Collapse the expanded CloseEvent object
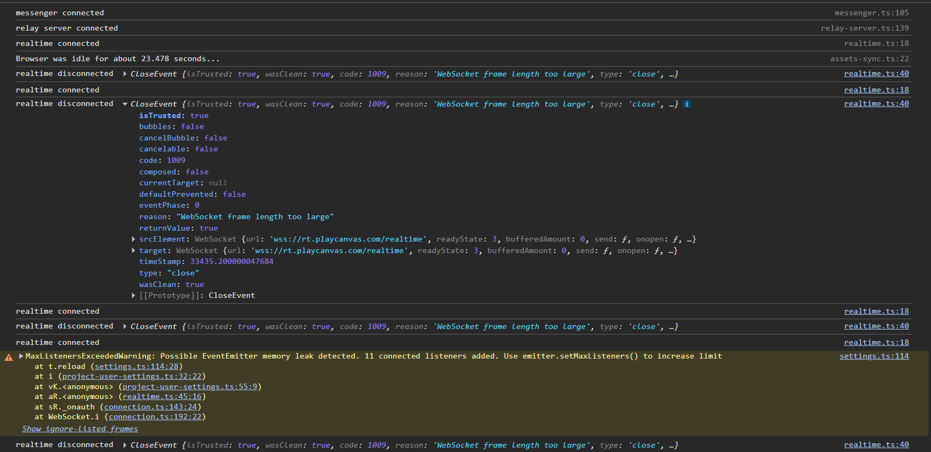This screenshot has width=931, height=452. 125,104
